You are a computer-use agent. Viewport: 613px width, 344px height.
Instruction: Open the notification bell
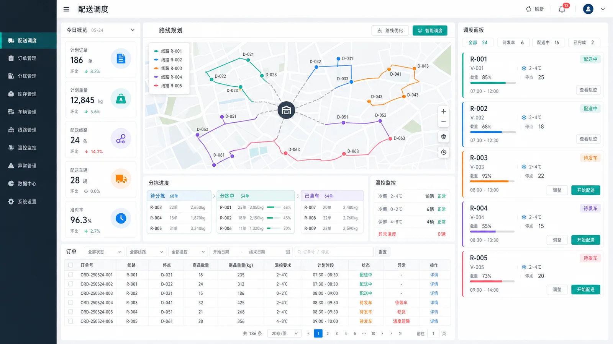pyautogui.click(x=562, y=9)
